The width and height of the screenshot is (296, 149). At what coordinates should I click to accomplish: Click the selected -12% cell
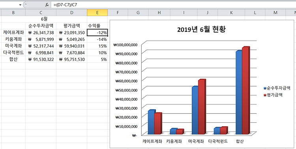97,33
